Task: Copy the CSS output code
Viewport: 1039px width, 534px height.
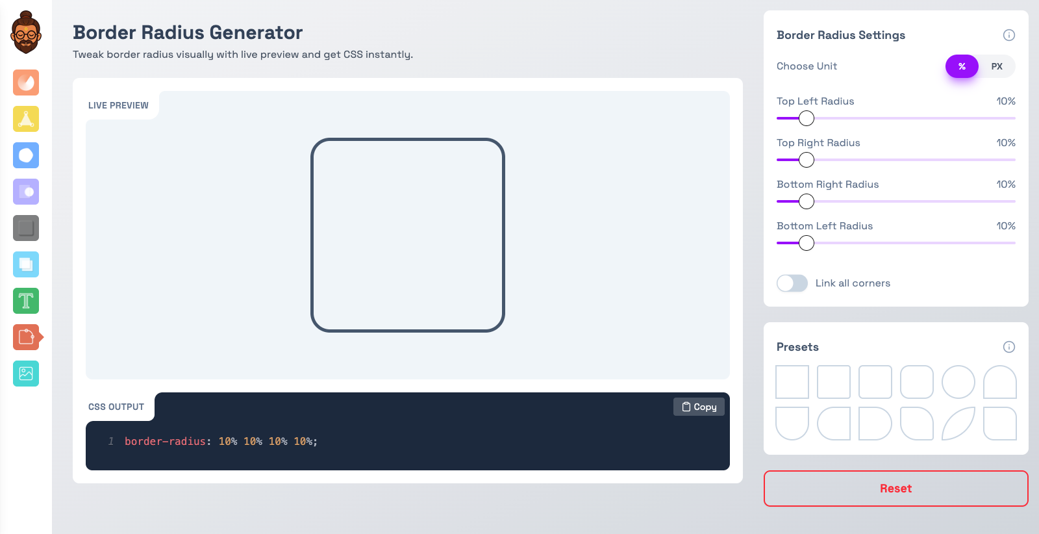Action: (699, 407)
